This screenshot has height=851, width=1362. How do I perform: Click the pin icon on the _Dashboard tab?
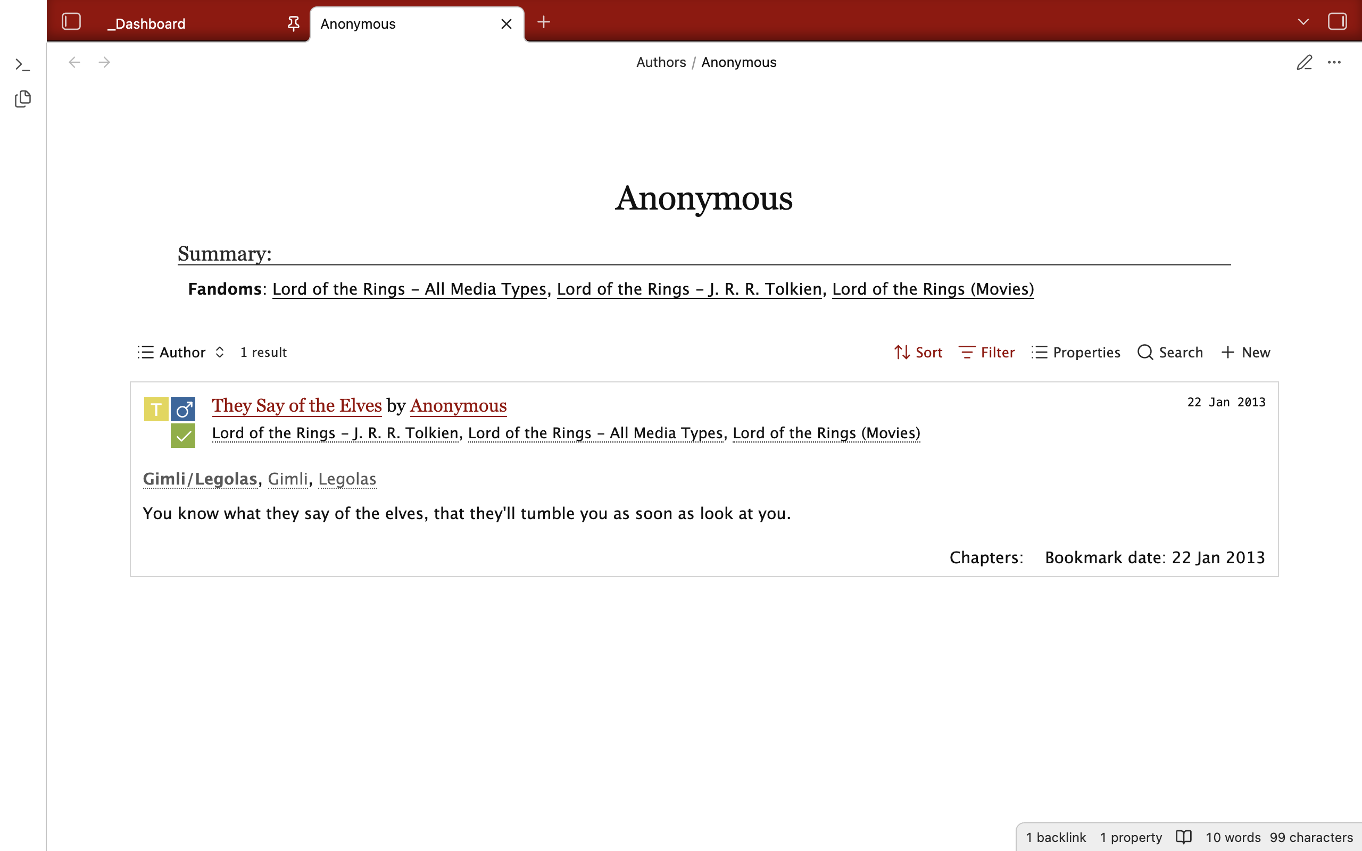pyautogui.click(x=293, y=23)
